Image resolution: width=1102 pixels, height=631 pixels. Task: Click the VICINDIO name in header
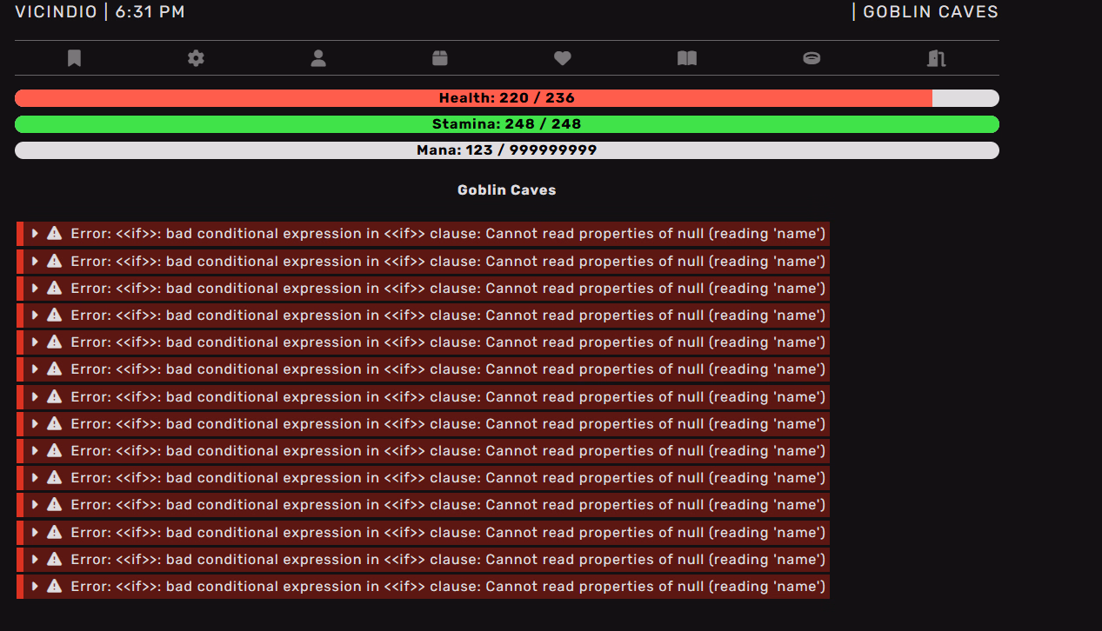click(56, 12)
